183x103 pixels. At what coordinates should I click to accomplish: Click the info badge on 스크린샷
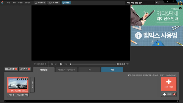[16, 69]
